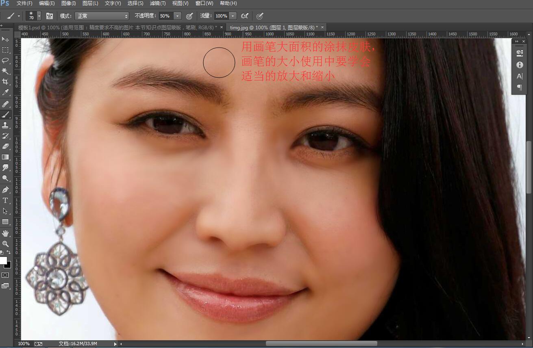The height and width of the screenshot is (348, 533).
Task: Open the Info panel icon
Action: click(519, 65)
